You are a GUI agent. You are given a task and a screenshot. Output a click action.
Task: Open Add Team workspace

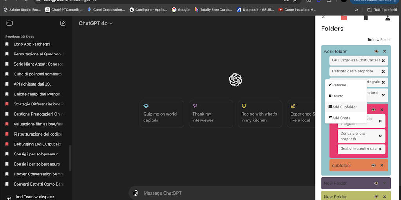[35, 197]
